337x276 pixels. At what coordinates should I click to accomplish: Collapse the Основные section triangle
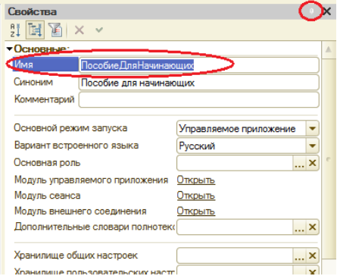point(10,49)
